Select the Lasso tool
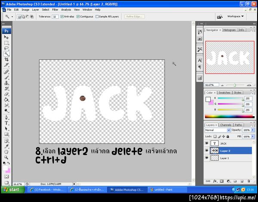Viewport: 258px width, 202px height. pyautogui.click(x=6, y=48)
